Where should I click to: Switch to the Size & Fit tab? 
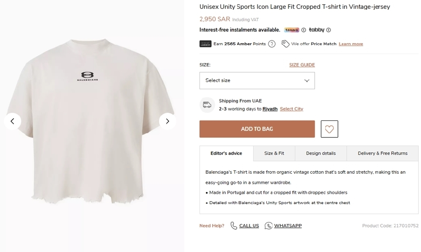pos(274,153)
